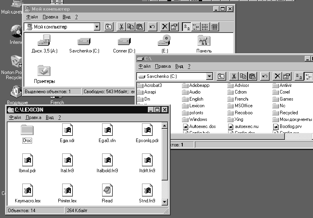Select the Autoexec.dos file in C:\

[x=200, y=126]
